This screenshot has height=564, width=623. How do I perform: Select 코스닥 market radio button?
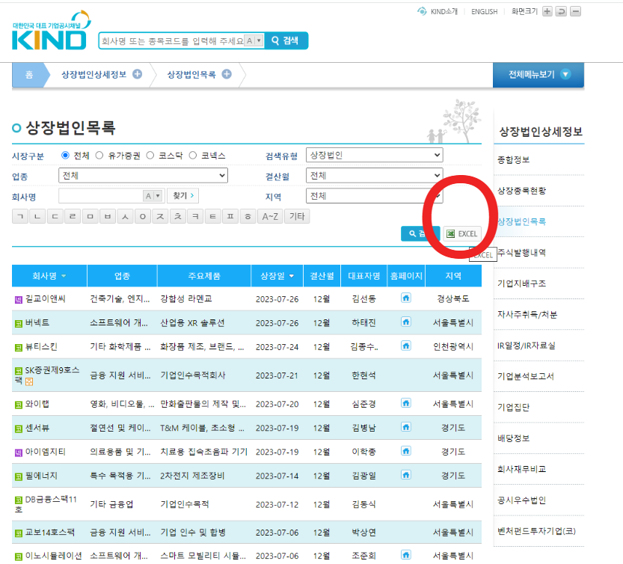(150, 156)
